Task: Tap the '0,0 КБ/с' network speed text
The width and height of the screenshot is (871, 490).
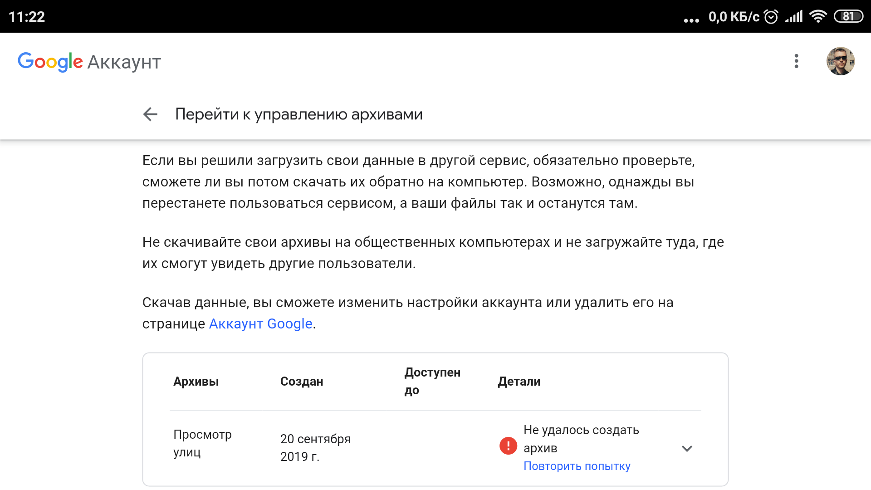Action: point(734,17)
